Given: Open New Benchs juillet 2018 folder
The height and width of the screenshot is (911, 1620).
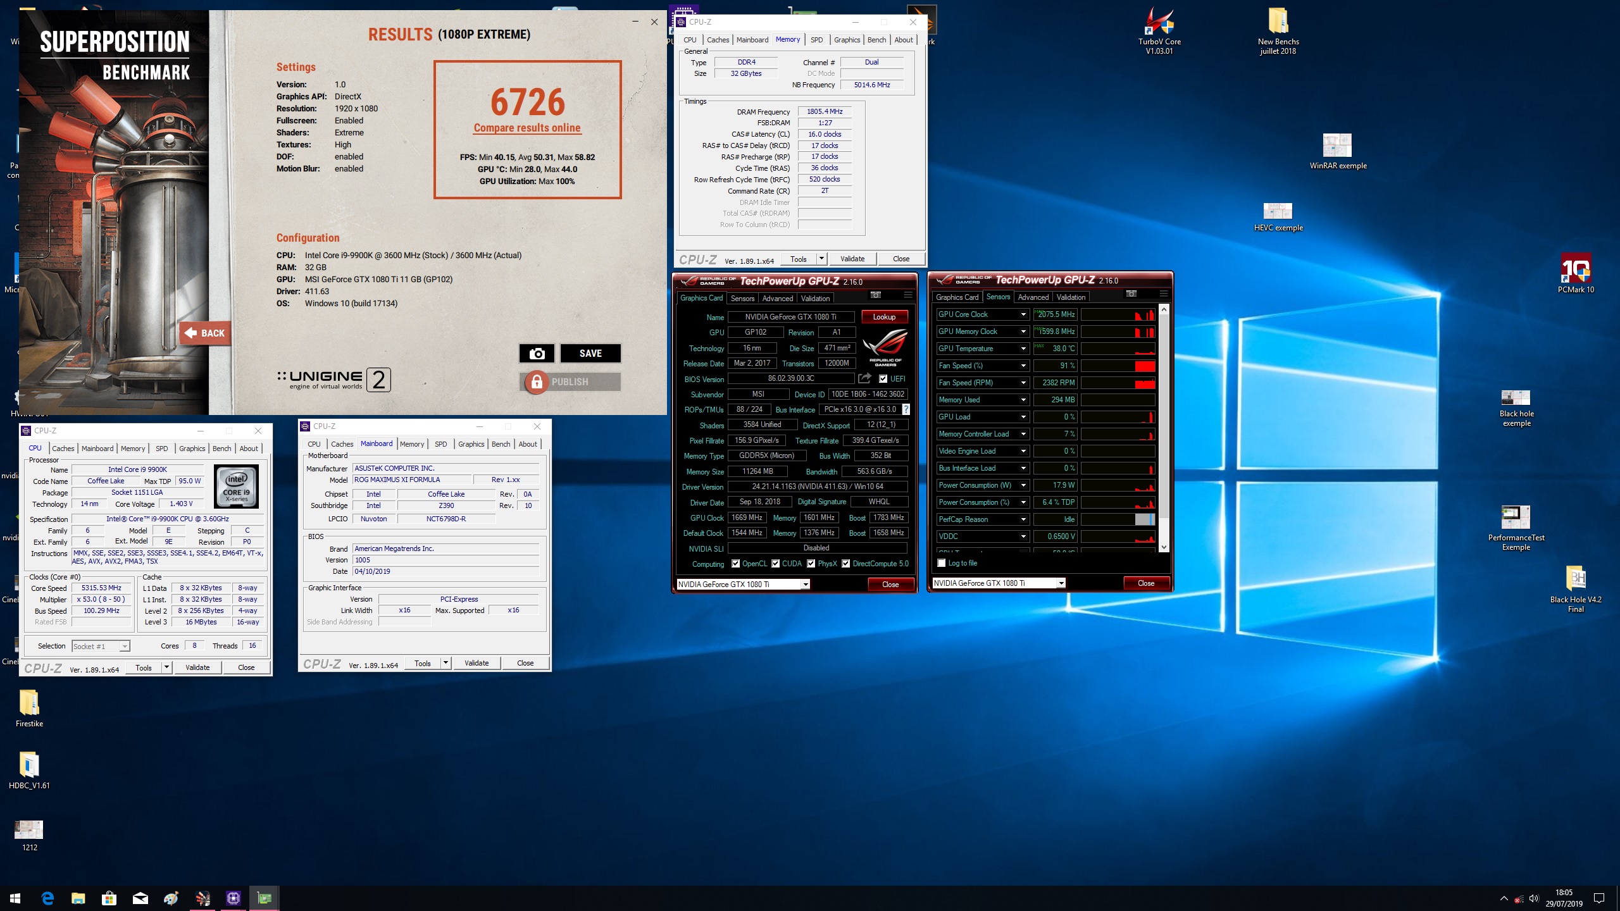Looking at the screenshot, I should tap(1278, 32).
